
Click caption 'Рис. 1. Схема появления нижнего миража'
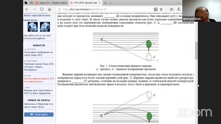pyautogui.click(x=126, y=66)
